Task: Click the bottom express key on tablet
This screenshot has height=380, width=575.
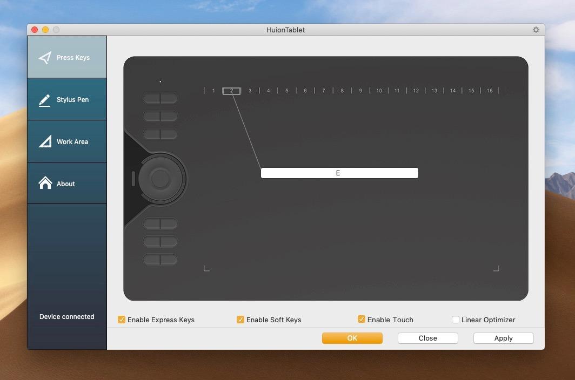Action: pyautogui.click(x=160, y=260)
